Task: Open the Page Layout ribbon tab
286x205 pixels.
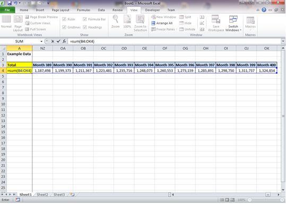Action: pyautogui.click(x=60, y=10)
